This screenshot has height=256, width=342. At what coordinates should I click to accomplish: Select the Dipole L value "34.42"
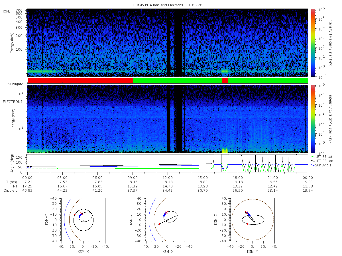(x=168, y=190)
